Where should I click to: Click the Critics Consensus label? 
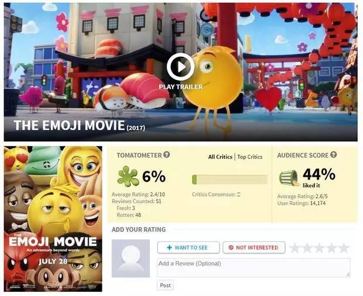[x=214, y=194]
